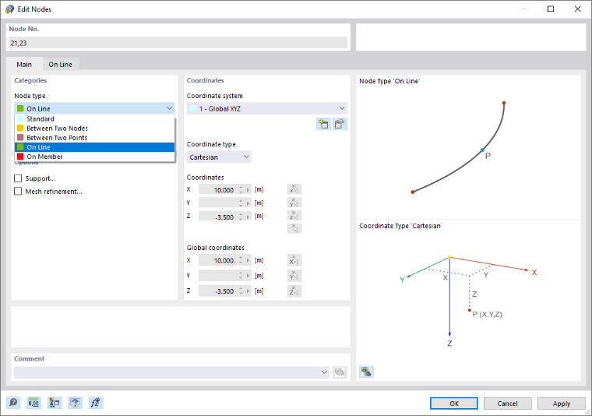
Task: Click the Cancel button
Action: [507, 404]
